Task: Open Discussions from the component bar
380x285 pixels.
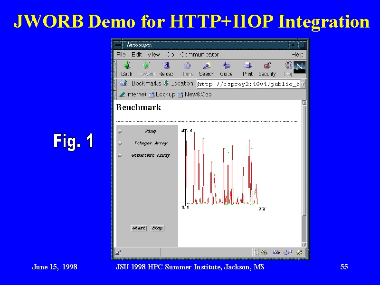Action: (x=288, y=252)
